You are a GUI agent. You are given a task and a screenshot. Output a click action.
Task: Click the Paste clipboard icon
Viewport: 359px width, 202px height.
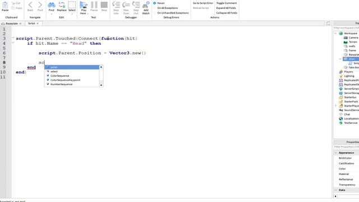[5, 6]
